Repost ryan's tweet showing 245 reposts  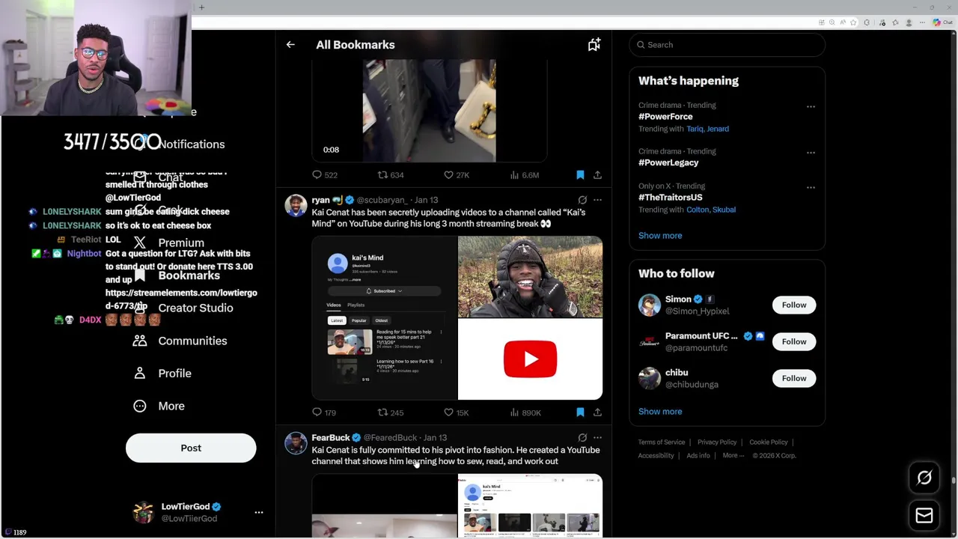[391, 412]
